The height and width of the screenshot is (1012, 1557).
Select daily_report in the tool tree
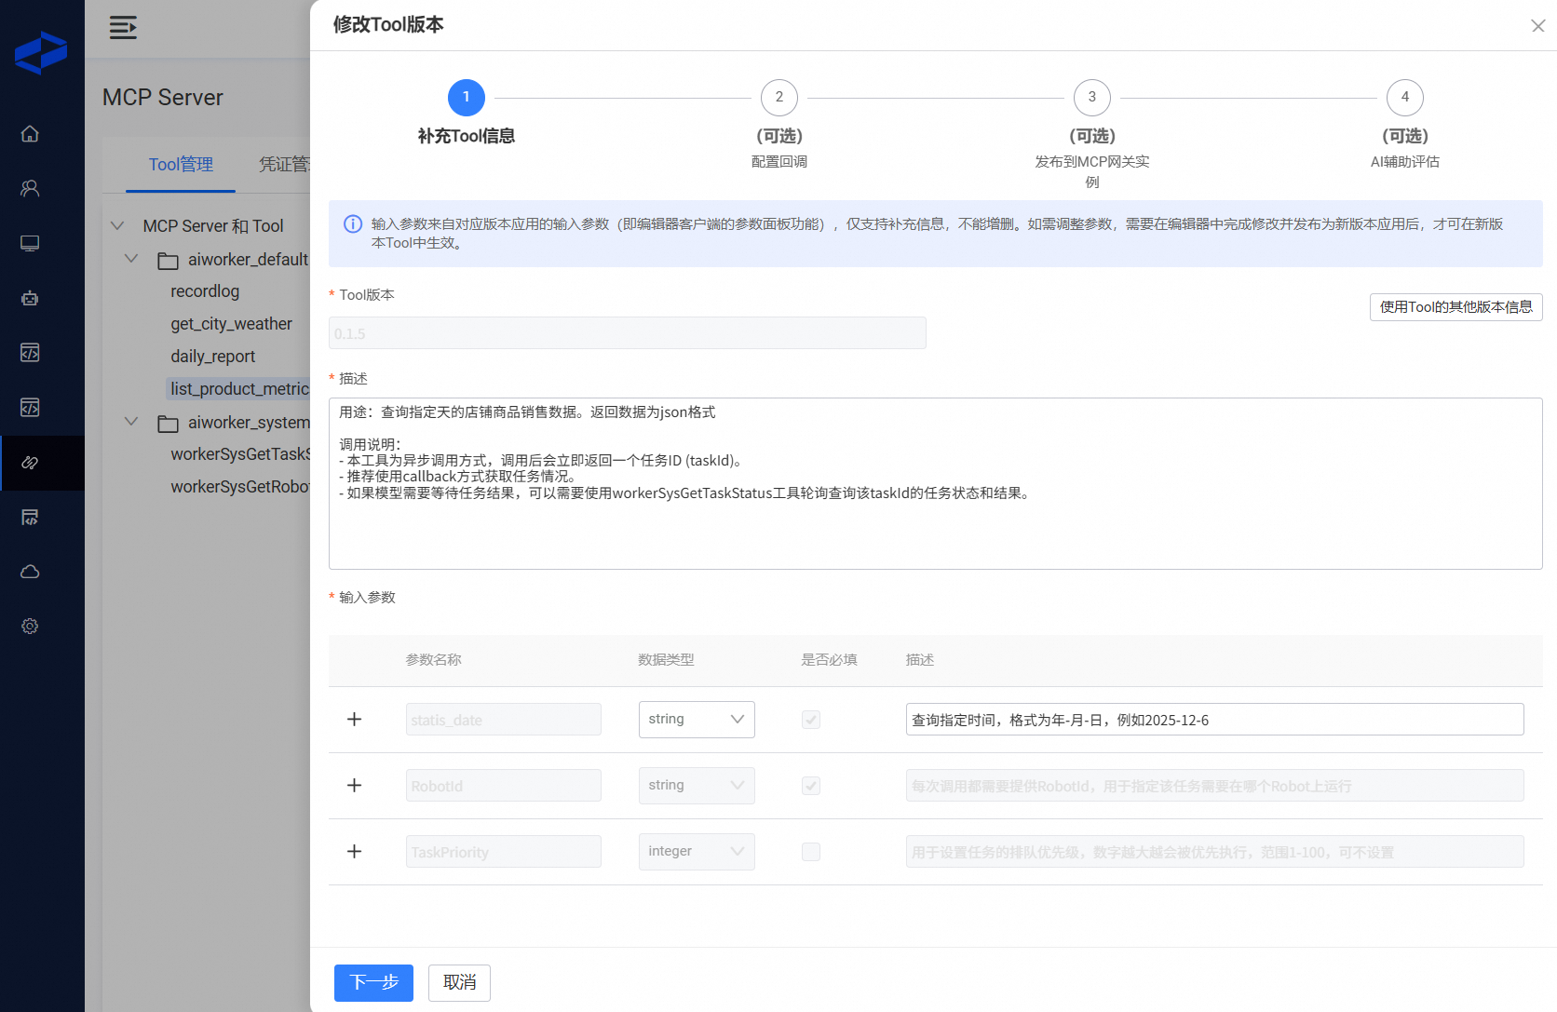tap(212, 357)
